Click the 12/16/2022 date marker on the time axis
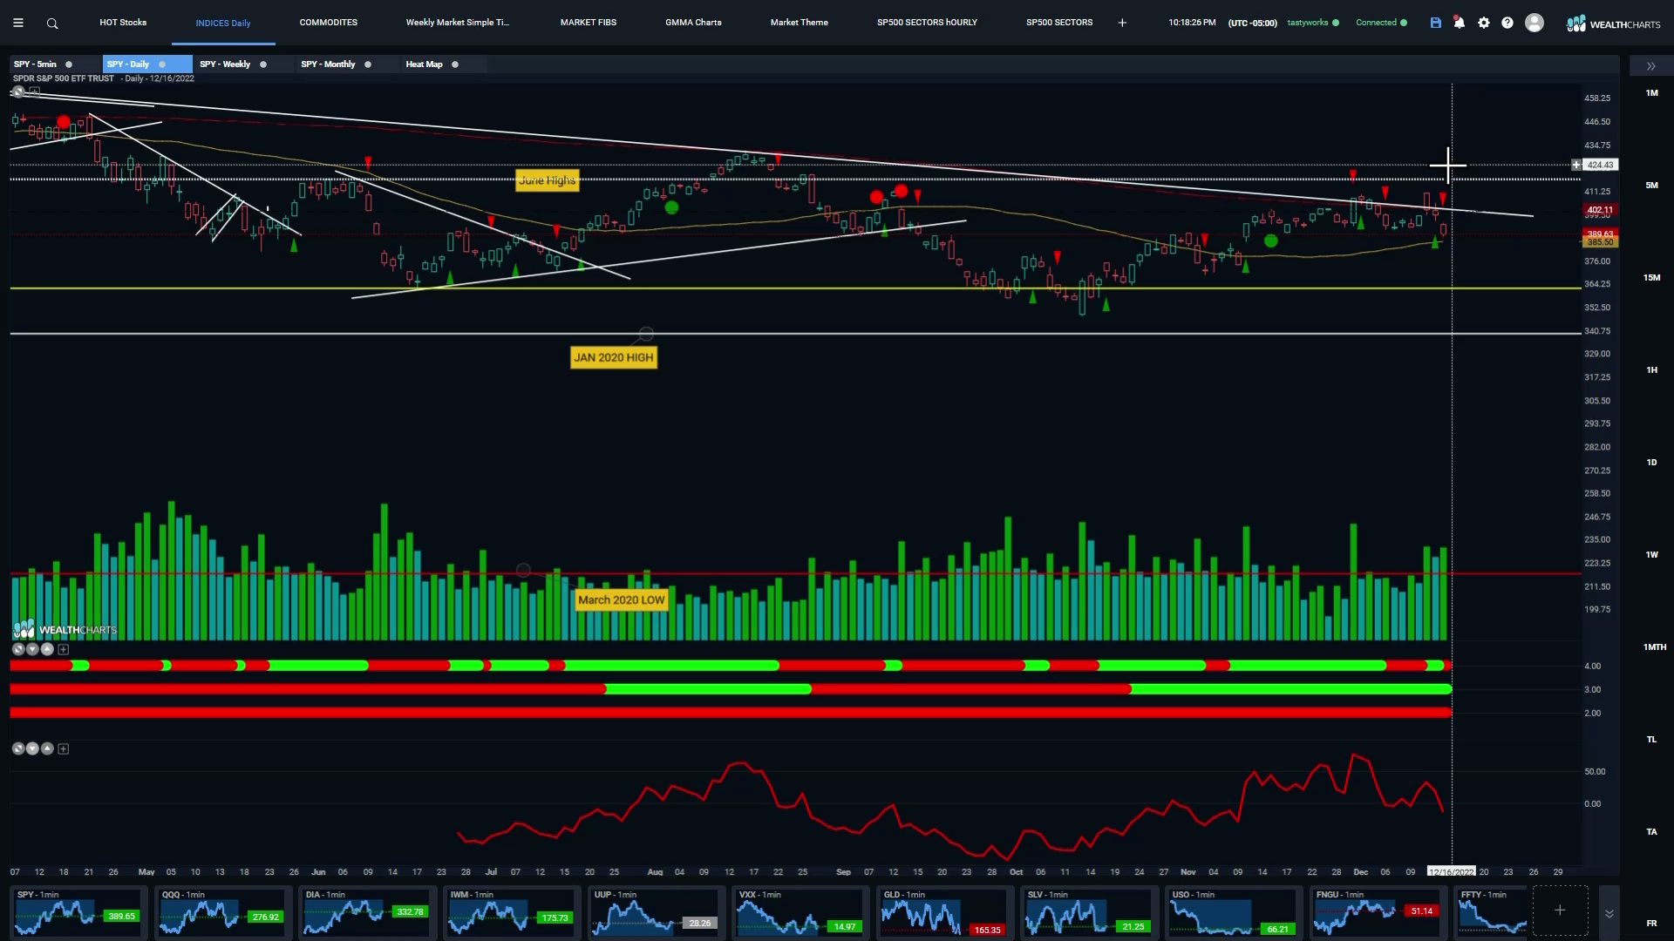 pyautogui.click(x=1451, y=872)
